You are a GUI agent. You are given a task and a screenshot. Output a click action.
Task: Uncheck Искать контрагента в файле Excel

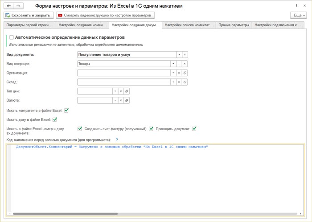click(66, 111)
